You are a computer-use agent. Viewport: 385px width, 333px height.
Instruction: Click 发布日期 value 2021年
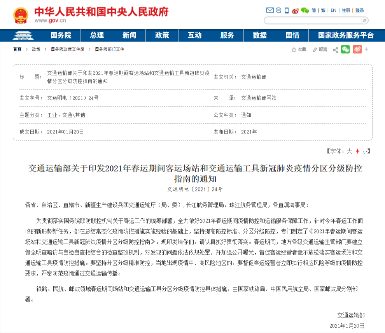[249, 132]
